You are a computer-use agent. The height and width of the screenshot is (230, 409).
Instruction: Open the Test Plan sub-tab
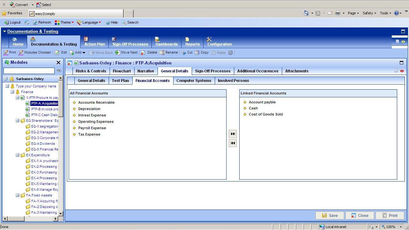[x=120, y=81]
